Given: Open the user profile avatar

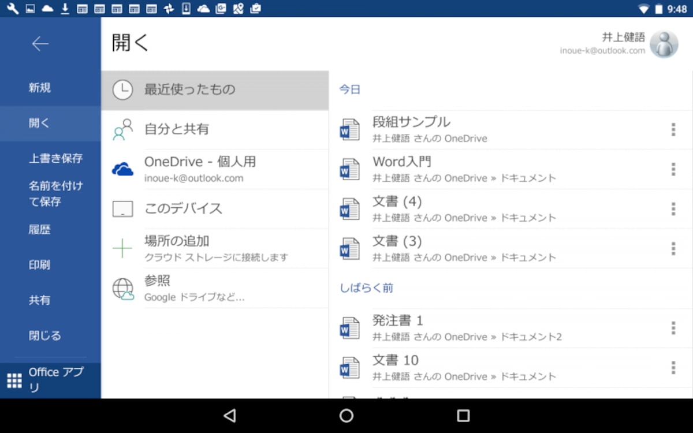Looking at the screenshot, I should [x=664, y=44].
